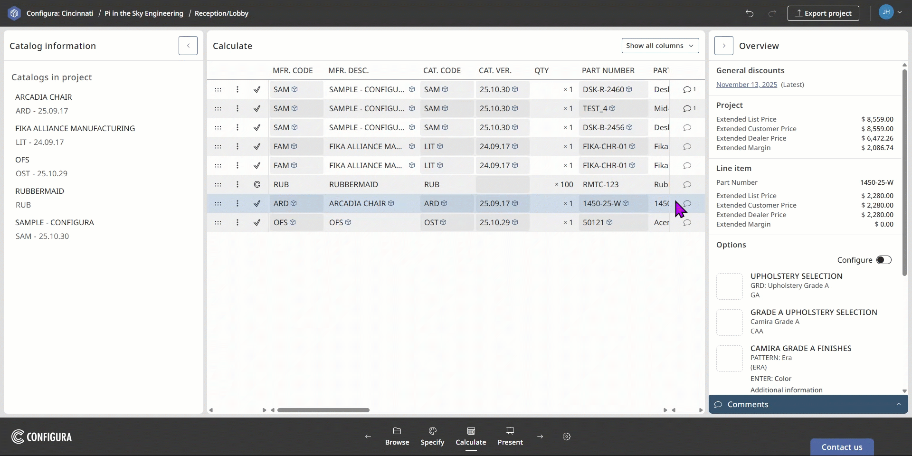
Task: Click the Configura: Cincinnati breadcrumb
Action: coord(60,13)
